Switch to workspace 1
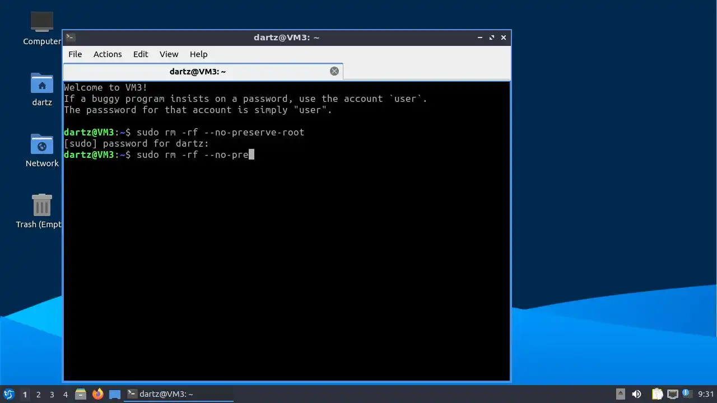The image size is (717, 403). click(x=25, y=395)
